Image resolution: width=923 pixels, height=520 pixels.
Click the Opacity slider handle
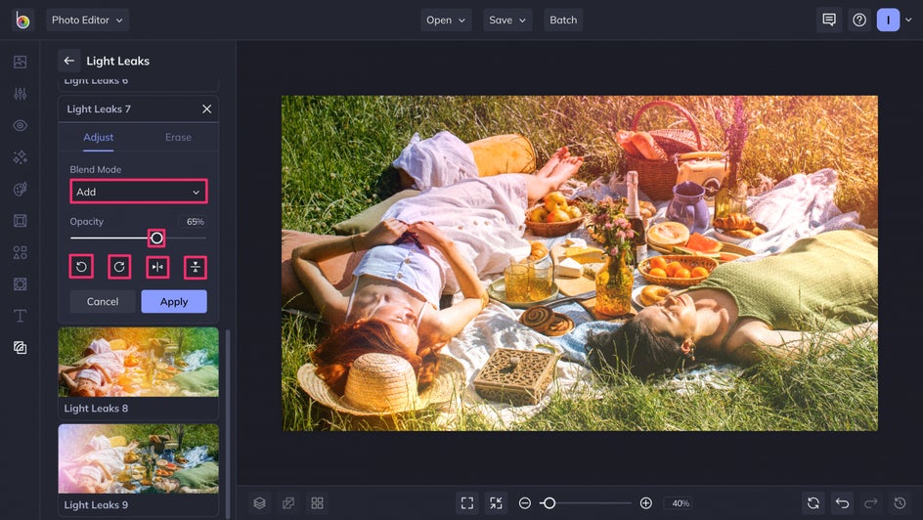click(156, 238)
